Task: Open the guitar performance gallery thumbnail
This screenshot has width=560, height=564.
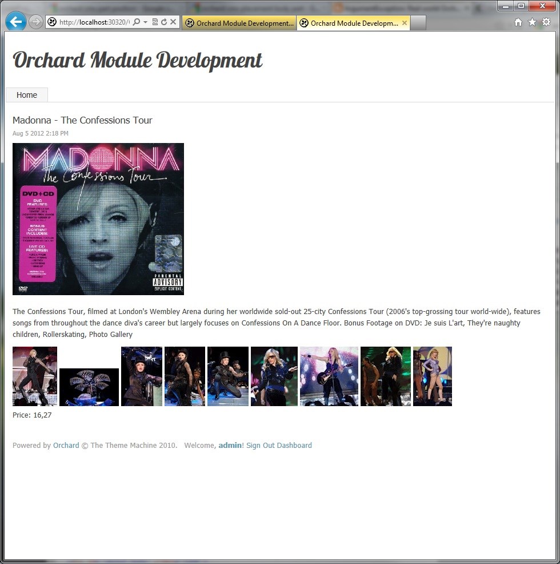Action: 329,376
